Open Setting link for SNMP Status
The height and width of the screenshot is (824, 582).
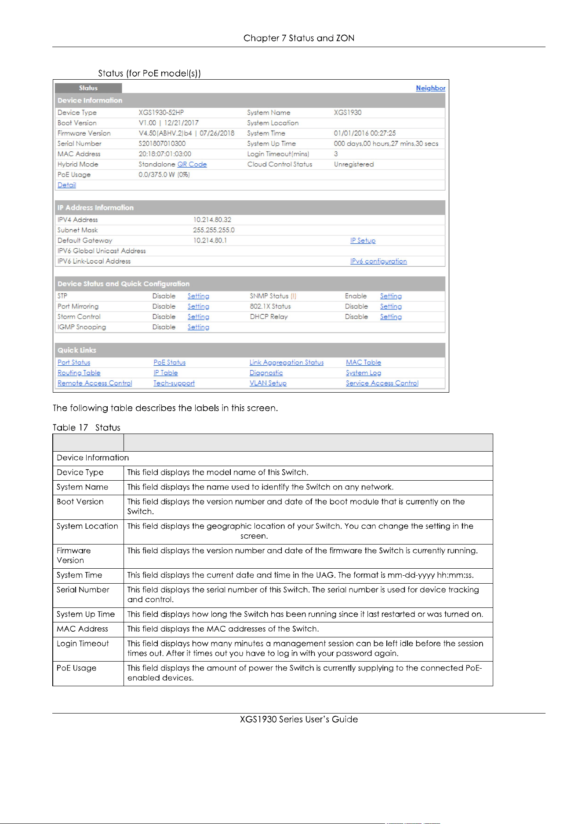391,296
